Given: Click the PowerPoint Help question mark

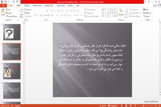Looking at the screenshot, I should pyautogui.click(x=145, y=2).
